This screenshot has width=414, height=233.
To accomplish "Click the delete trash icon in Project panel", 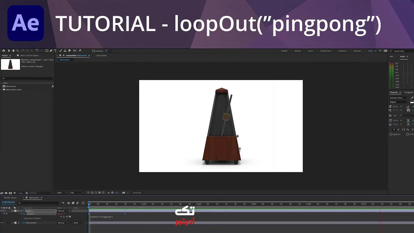I will tap(27, 193).
